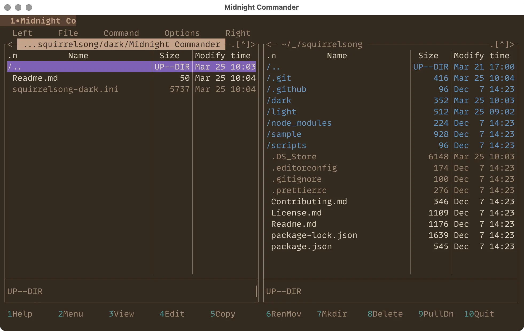Click the '<' back arrow on right panel
The height and width of the screenshot is (331, 524).
point(268,44)
